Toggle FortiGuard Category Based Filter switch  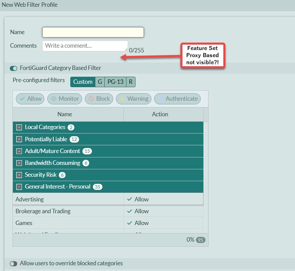point(14,68)
